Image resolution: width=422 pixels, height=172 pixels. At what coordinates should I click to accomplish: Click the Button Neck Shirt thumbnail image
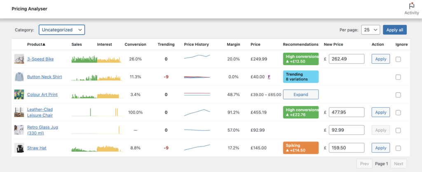pyautogui.click(x=19, y=77)
